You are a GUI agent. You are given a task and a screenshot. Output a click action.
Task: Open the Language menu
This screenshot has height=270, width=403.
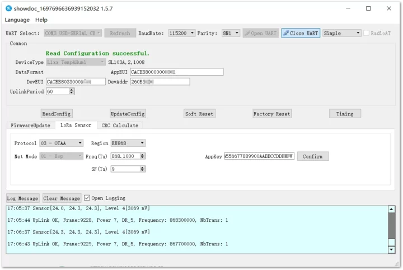tap(17, 20)
